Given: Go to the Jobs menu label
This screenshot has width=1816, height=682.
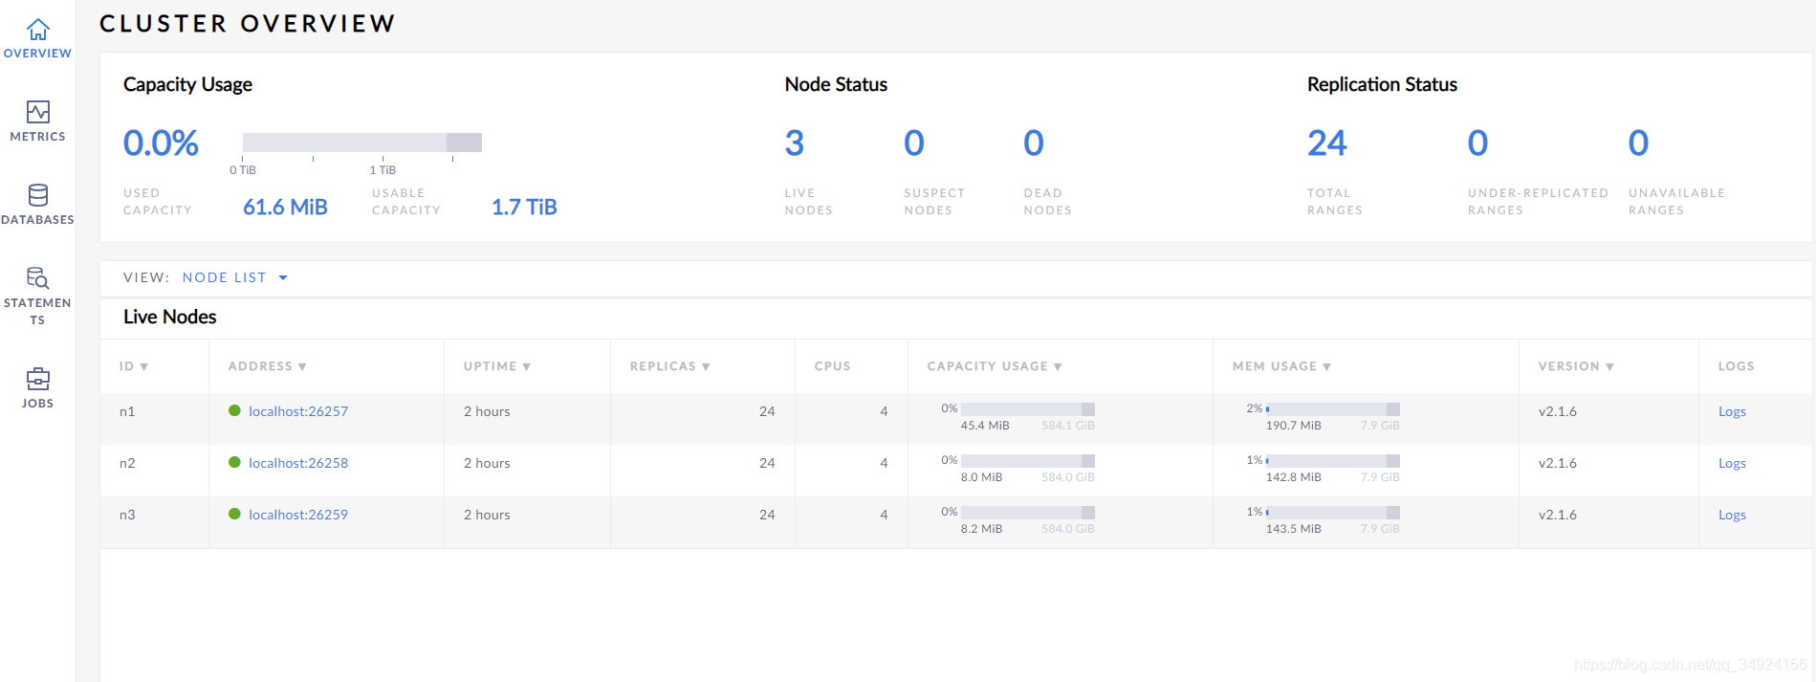Looking at the screenshot, I should [37, 404].
